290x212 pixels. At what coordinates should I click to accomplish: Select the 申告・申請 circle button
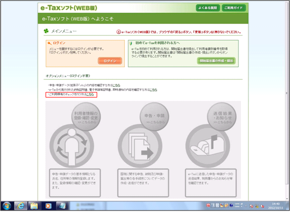pos(154,117)
